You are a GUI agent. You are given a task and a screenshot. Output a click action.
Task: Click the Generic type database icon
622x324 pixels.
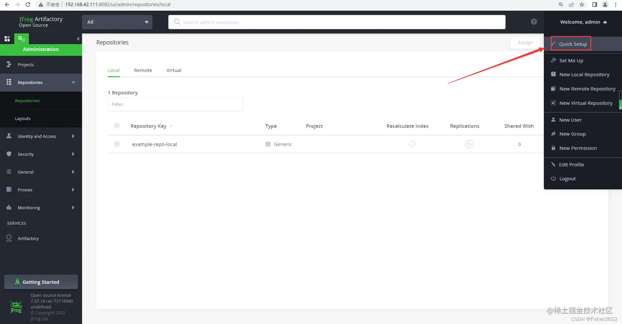(268, 144)
